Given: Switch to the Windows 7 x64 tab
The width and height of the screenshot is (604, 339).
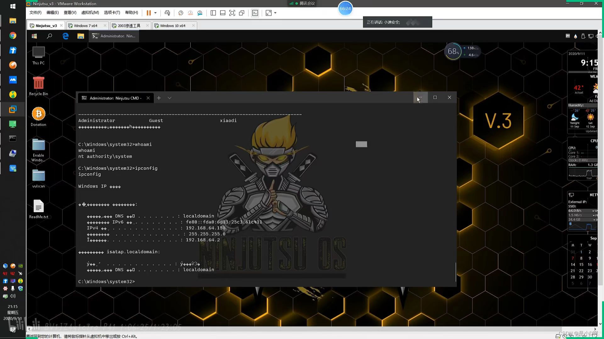Looking at the screenshot, I should [x=85, y=26].
